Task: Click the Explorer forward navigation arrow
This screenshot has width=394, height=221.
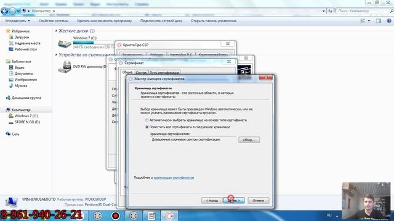Action: tap(12, 11)
